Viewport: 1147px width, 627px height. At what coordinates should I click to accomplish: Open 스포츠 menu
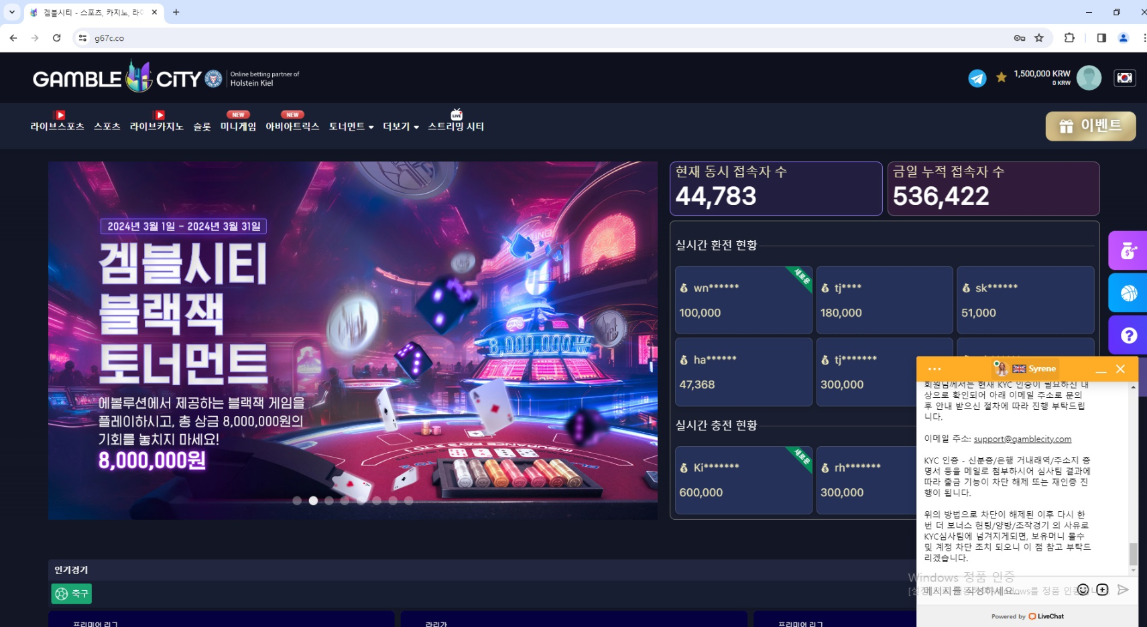pos(107,126)
